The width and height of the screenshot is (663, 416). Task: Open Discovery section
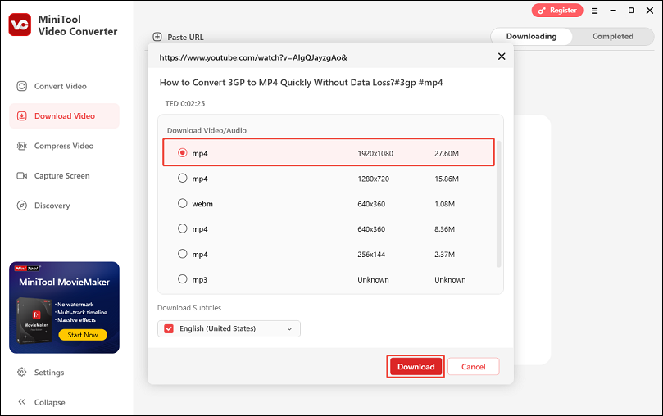[64, 206]
